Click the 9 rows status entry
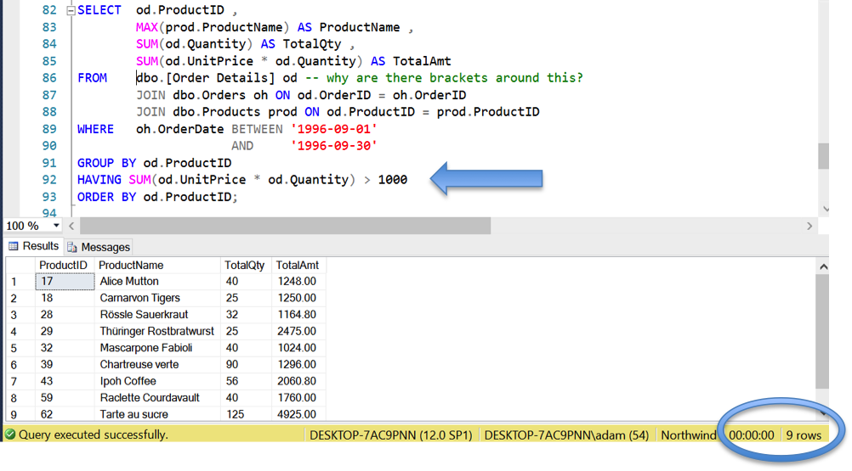 point(804,435)
